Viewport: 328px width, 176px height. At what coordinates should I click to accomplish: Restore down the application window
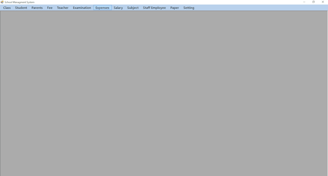(x=314, y=2)
